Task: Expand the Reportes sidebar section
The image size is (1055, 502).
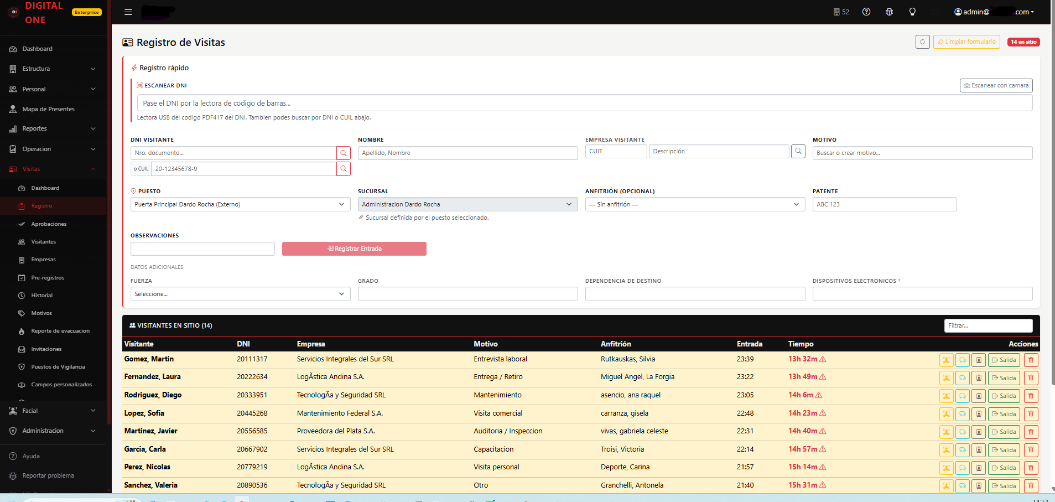Action: coord(53,129)
